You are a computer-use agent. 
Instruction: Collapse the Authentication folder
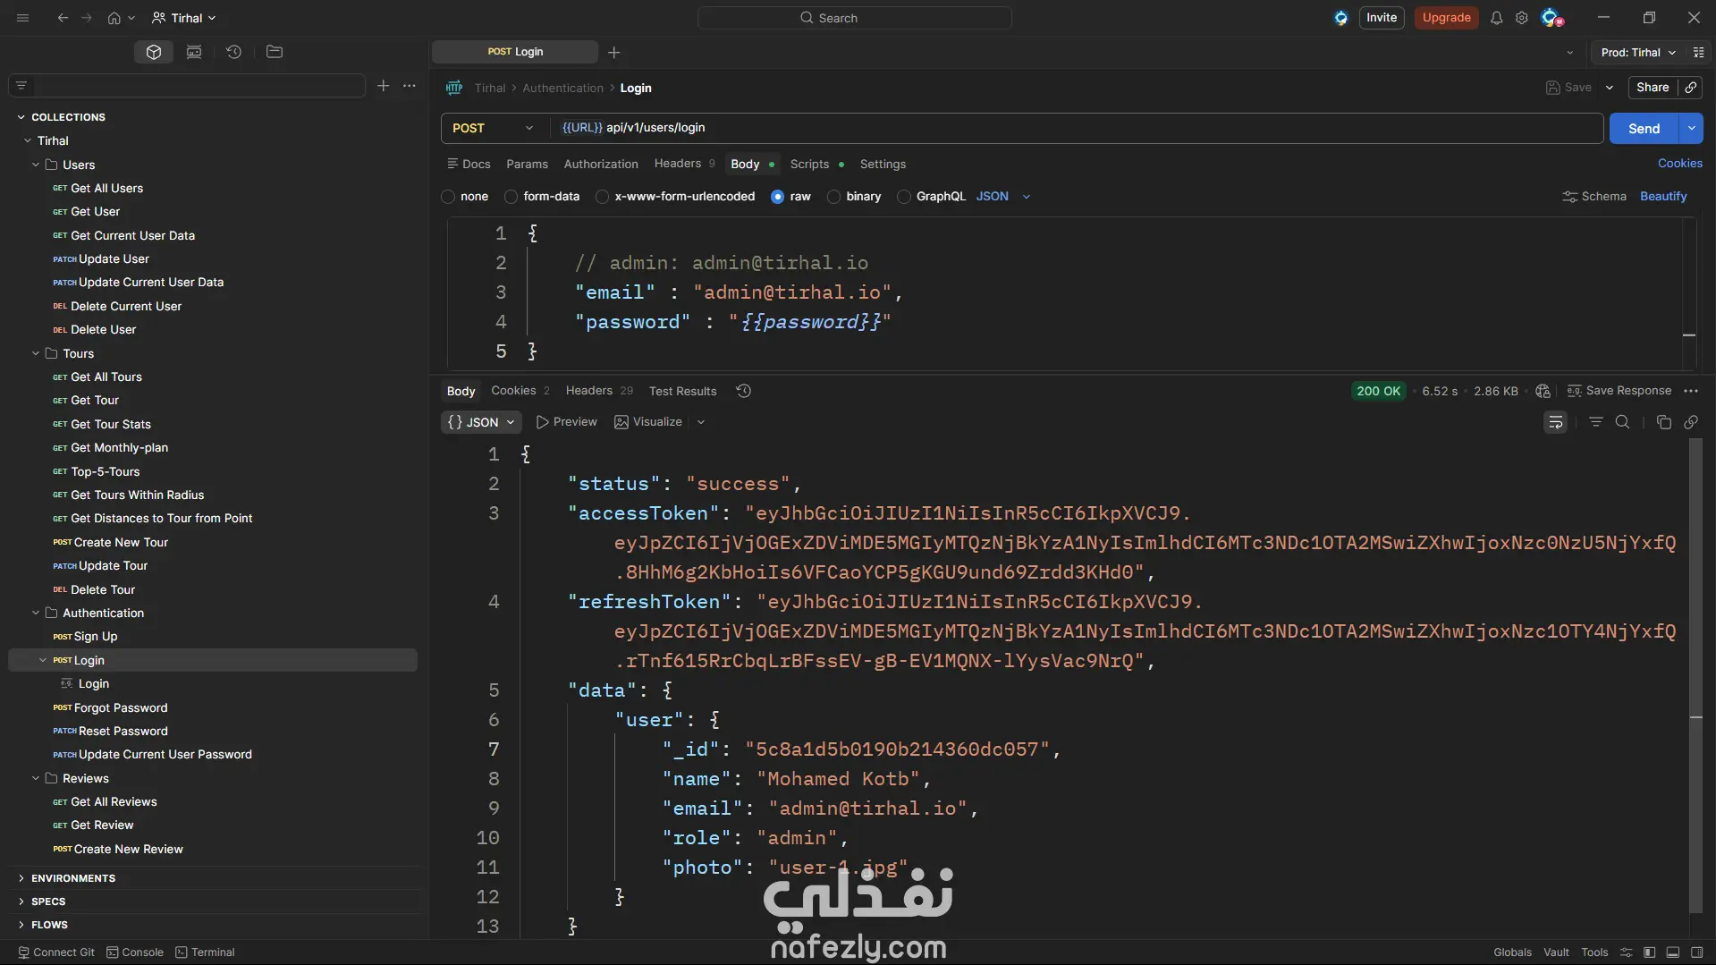click(36, 614)
